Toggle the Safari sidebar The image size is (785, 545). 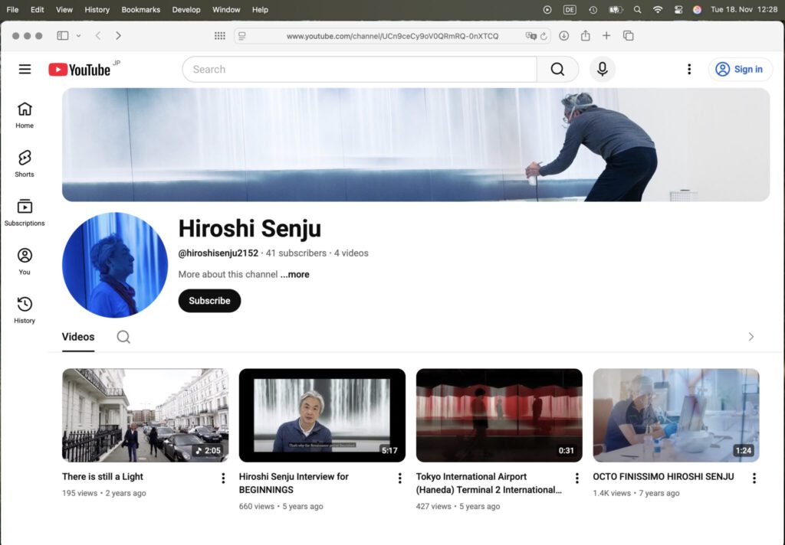63,35
